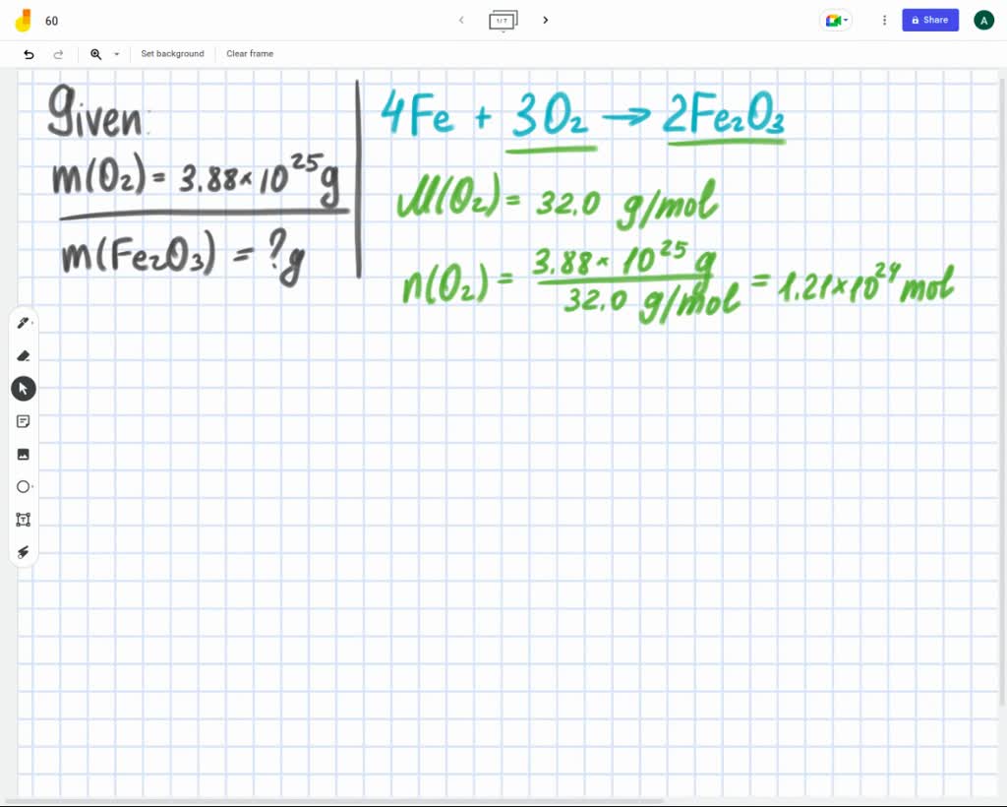Open the frame navigator showing 1/7
Viewport: 1007px width, 807px height.
coord(503,20)
